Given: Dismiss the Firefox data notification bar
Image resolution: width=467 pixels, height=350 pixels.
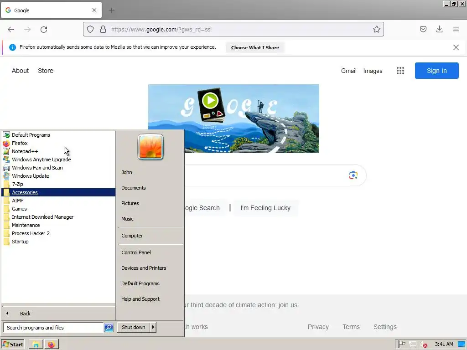Looking at the screenshot, I should click(x=456, y=47).
